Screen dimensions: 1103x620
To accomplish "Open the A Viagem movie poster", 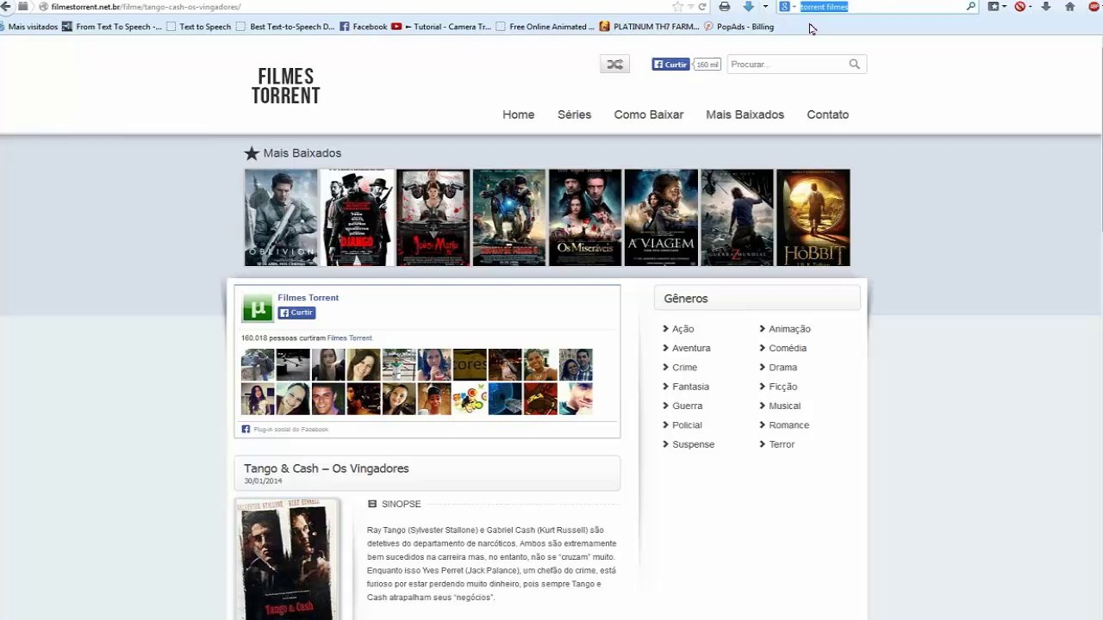I will (661, 218).
